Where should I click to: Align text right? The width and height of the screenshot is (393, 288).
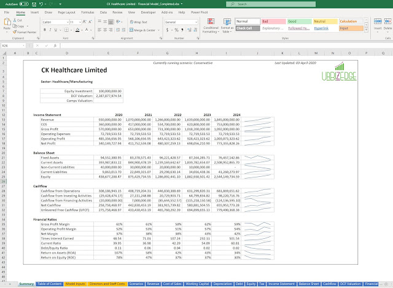(111, 30)
